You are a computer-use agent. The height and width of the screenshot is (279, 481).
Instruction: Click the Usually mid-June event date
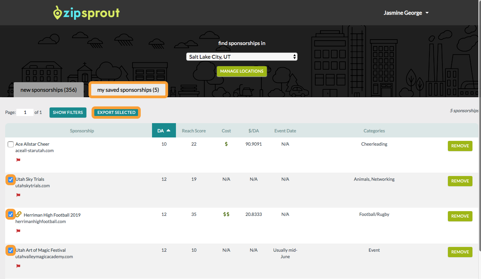tap(285, 253)
